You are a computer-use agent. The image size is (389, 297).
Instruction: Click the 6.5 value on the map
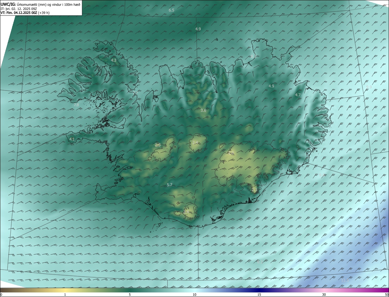point(171,10)
